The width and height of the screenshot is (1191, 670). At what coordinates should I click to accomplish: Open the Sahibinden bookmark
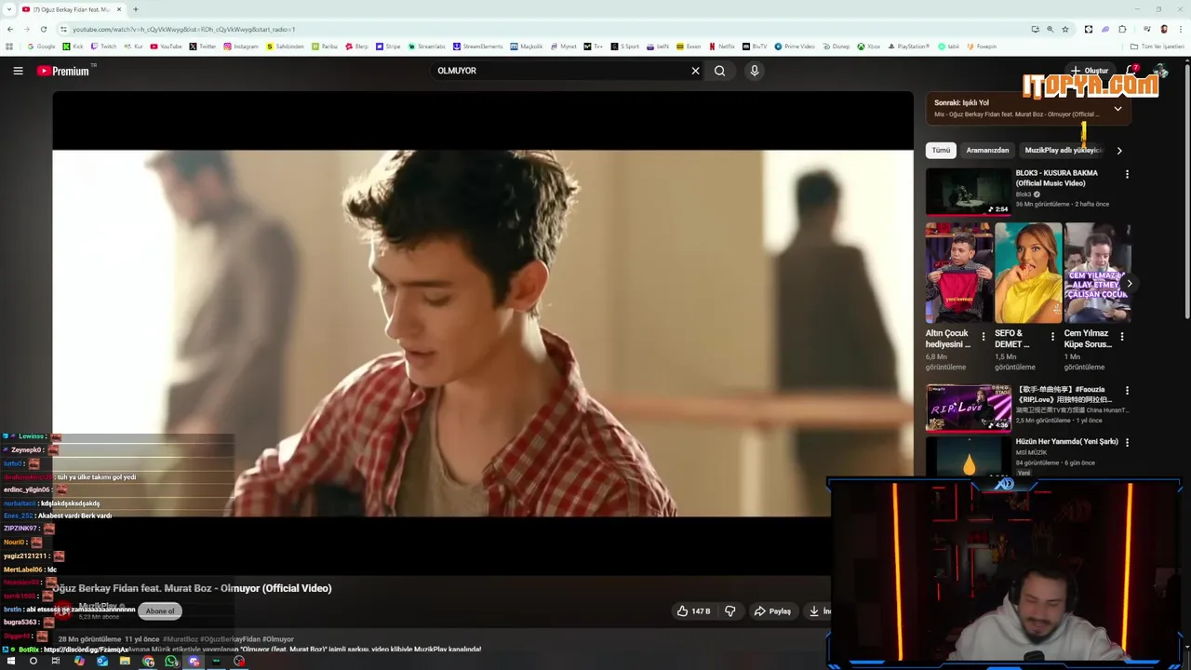point(285,47)
